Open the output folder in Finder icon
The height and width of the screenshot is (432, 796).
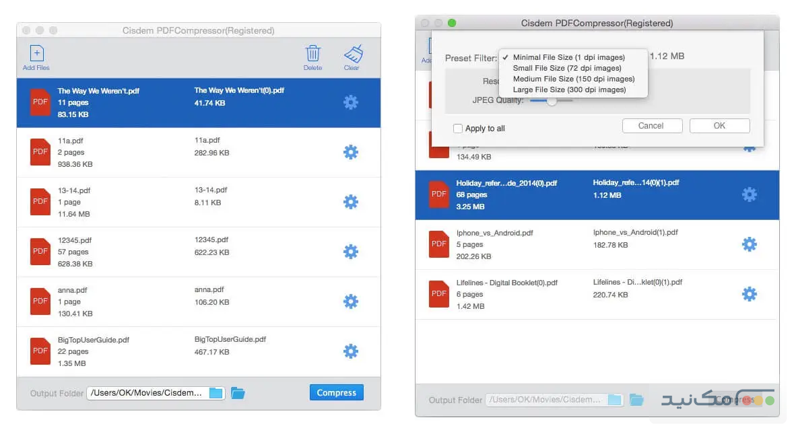pyautogui.click(x=238, y=393)
